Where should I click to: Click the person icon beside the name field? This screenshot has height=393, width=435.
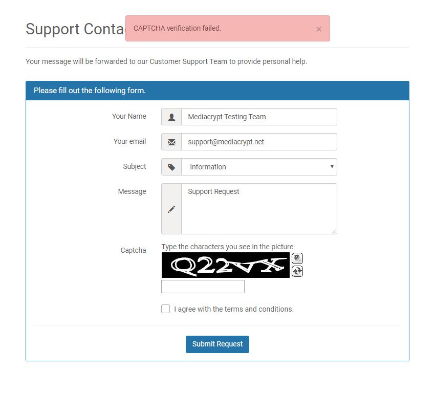[171, 117]
